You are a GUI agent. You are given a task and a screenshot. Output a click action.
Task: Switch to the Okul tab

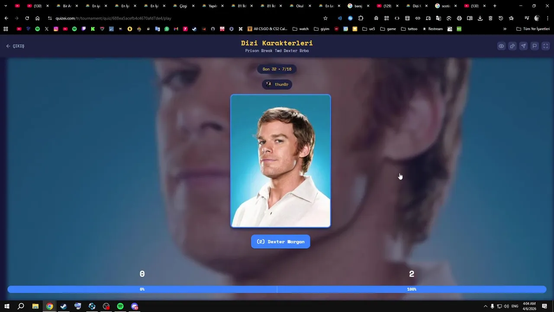(300, 6)
